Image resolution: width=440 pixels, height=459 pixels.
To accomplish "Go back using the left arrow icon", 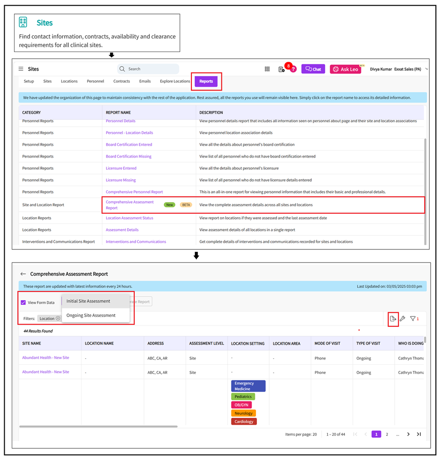I will (23, 274).
